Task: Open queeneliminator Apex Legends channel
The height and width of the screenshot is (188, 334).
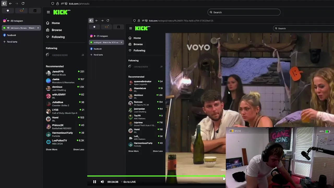Action: pos(146,83)
